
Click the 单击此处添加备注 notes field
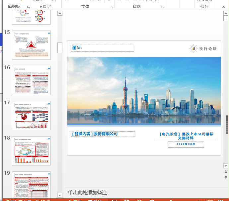click(x=88, y=193)
